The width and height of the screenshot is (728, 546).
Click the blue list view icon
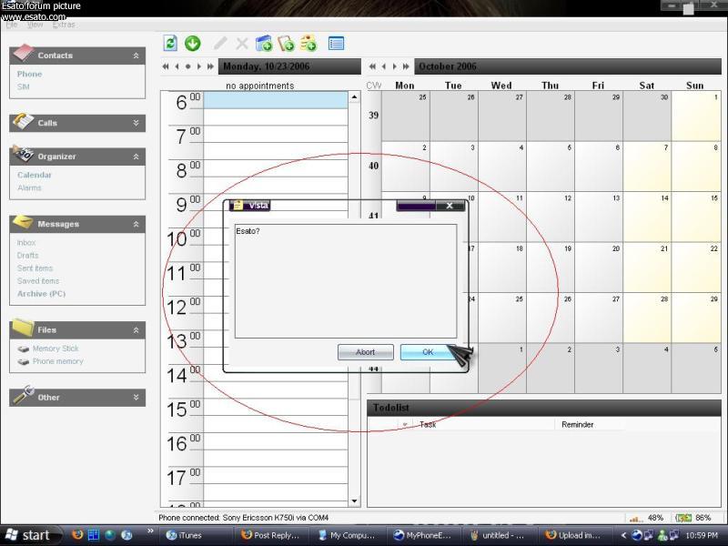(336, 43)
